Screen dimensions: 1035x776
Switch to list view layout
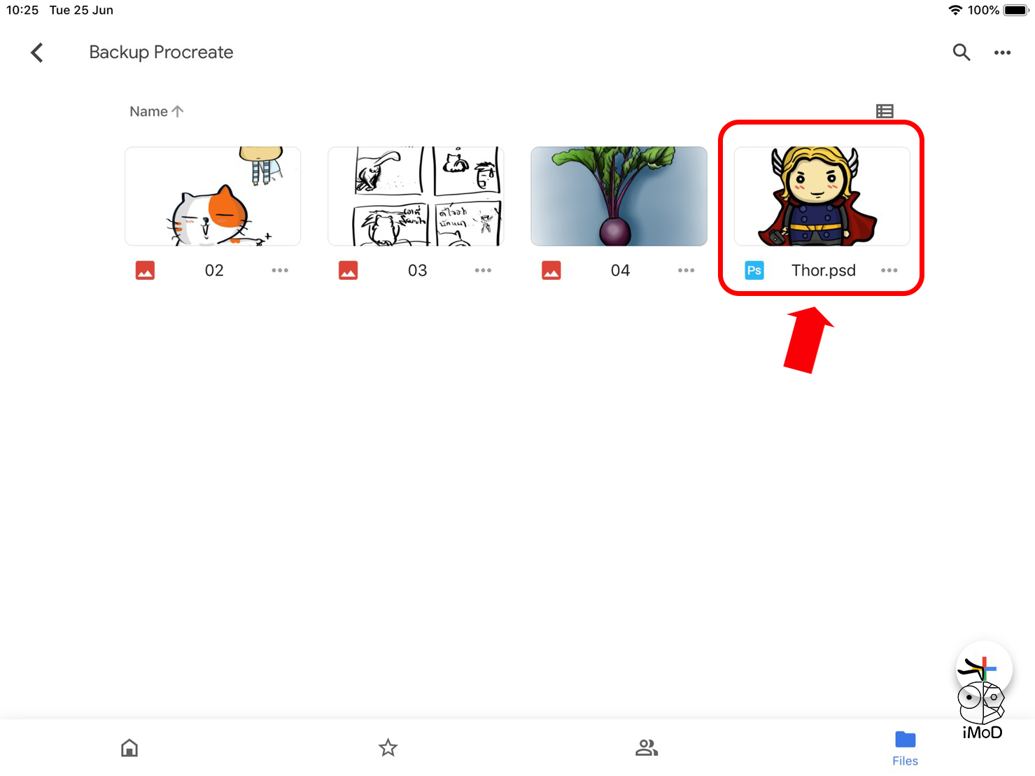click(x=885, y=111)
